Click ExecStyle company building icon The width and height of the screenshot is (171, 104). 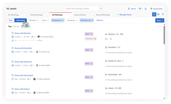106,47
